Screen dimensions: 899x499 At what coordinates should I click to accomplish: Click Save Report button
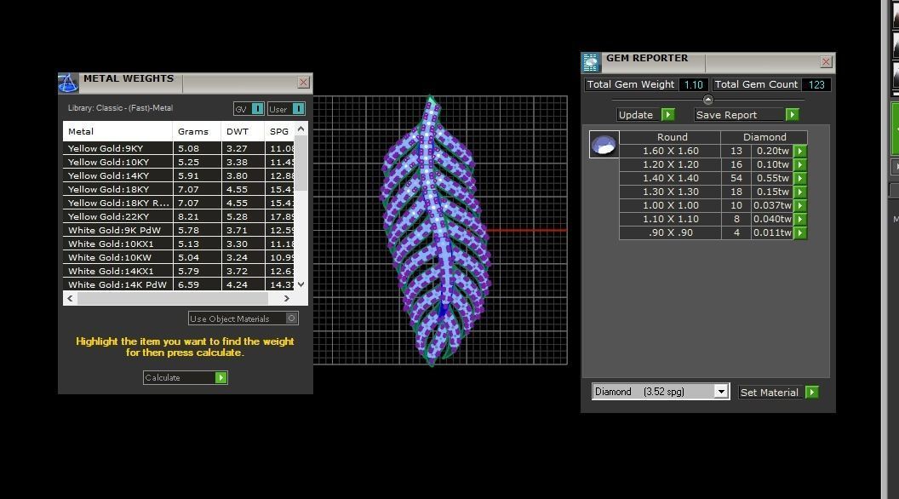pyautogui.click(x=747, y=115)
